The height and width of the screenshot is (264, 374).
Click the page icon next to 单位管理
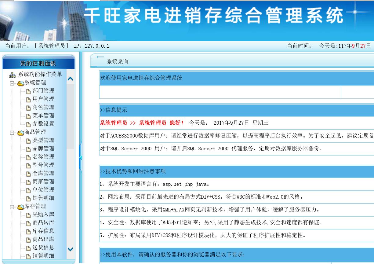tap(28, 190)
